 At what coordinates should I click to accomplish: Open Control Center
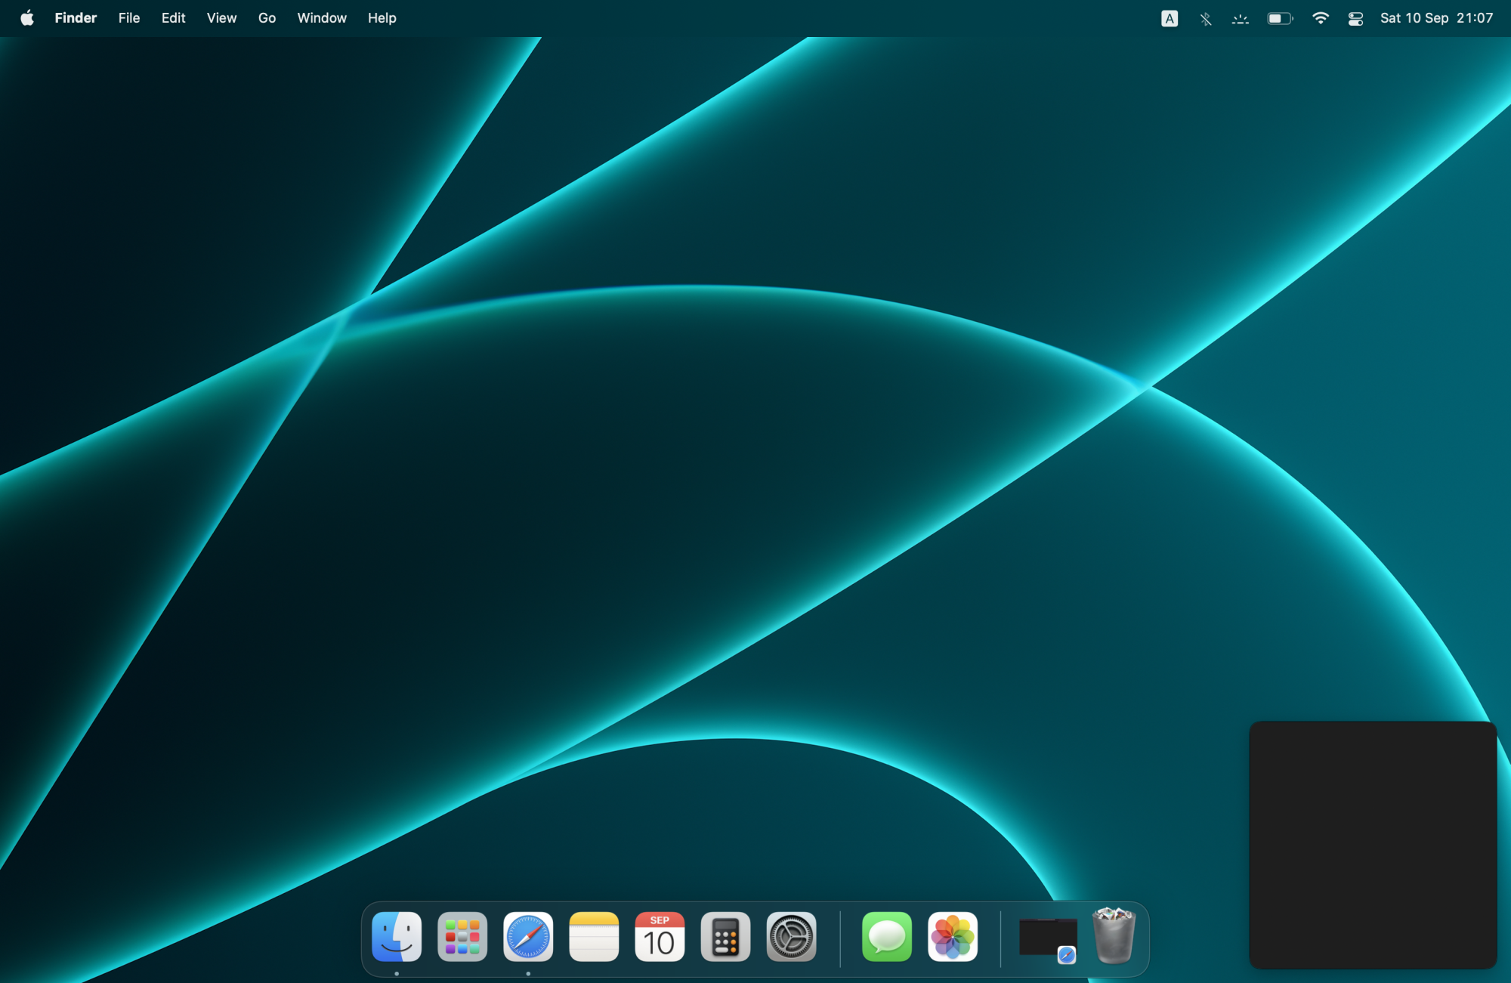pyautogui.click(x=1355, y=18)
